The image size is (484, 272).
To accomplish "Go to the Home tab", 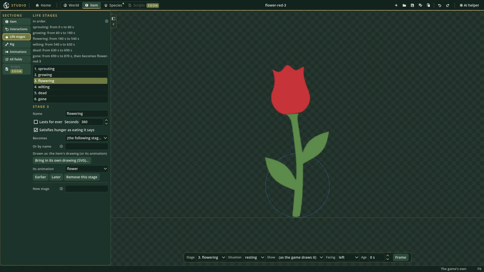I will [x=43, y=5].
